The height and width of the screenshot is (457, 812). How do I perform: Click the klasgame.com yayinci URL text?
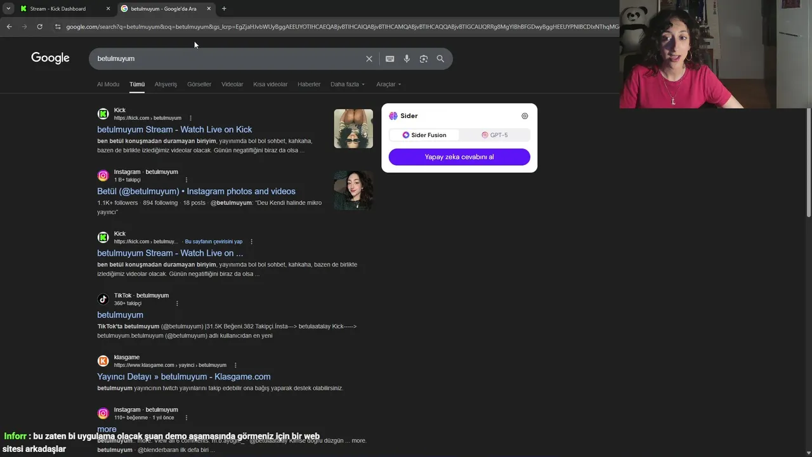click(x=170, y=366)
